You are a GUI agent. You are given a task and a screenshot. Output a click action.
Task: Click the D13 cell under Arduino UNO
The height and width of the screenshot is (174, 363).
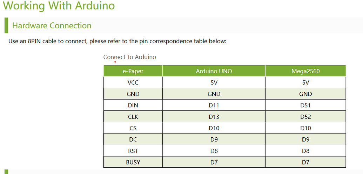[214, 117]
